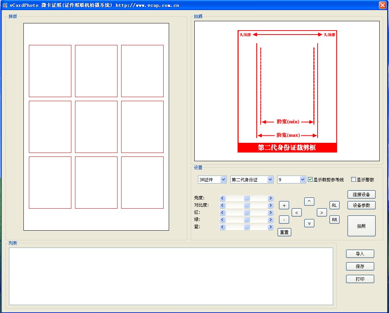Screen dimensions: 389x313
Task: Uncheck 显示裁剪参考线 to hide crop guides
Action: (310, 179)
